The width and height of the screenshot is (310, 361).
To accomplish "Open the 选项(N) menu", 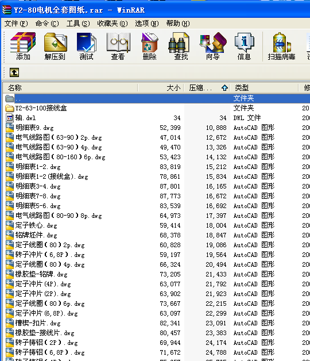I will pyautogui.click(x=147, y=24).
